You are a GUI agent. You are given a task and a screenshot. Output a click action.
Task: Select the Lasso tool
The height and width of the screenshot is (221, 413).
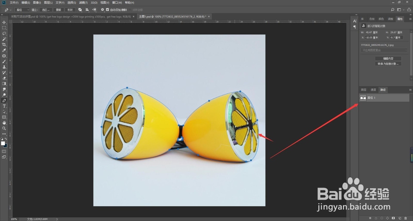tap(4, 33)
